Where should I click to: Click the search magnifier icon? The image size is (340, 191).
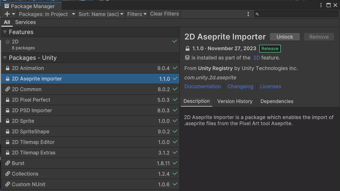257,14
